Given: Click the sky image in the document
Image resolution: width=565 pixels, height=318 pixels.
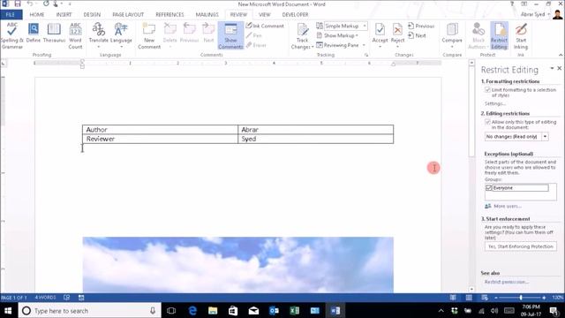Looking at the screenshot, I should pos(237,265).
